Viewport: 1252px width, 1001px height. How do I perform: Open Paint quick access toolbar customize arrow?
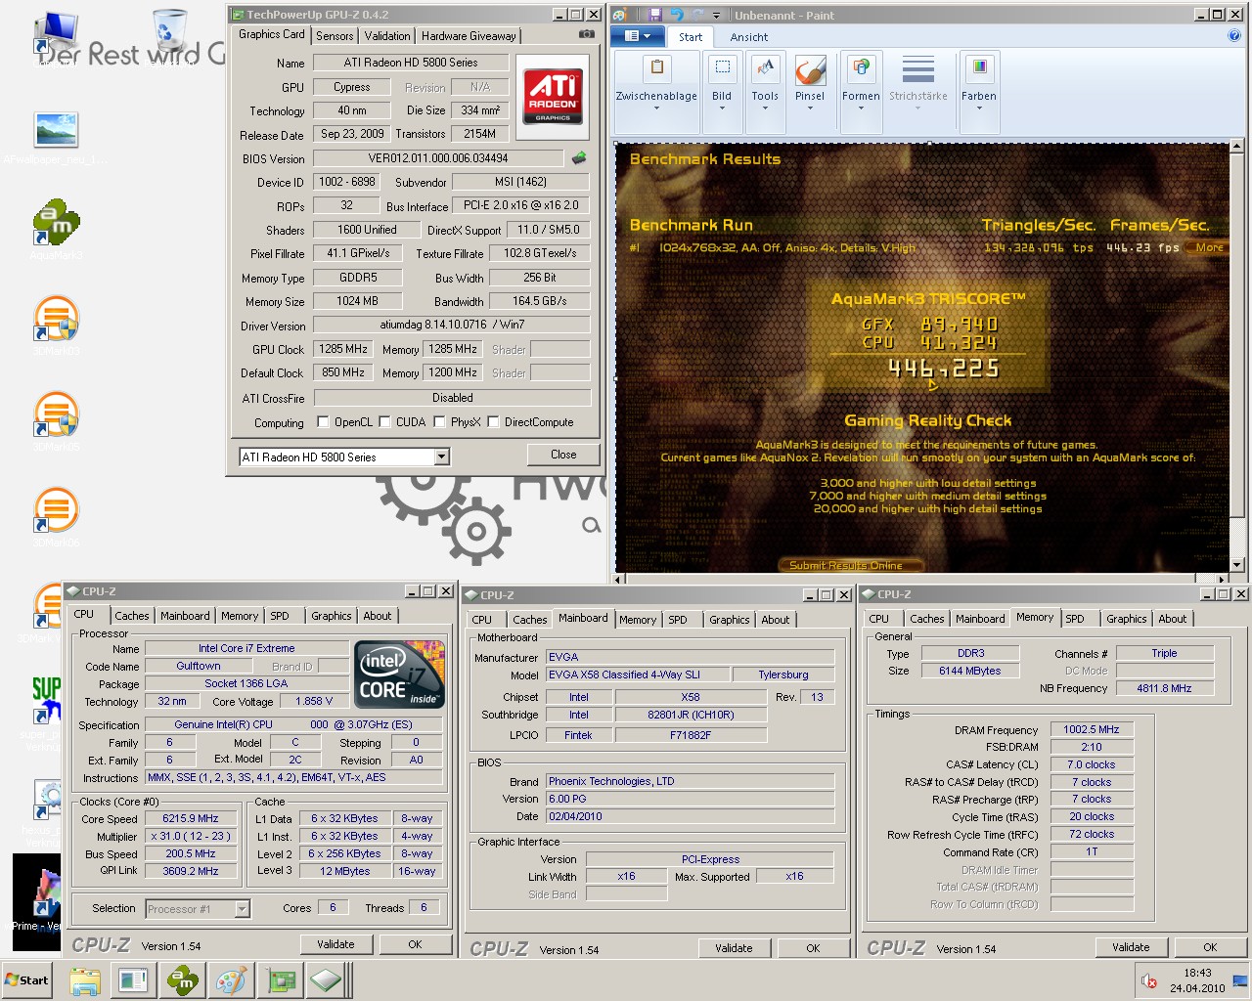click(716, 16)
